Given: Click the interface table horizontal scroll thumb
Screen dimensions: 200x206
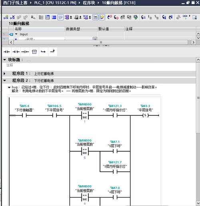Looking at the screenshot, I should (x=101, y=42).
